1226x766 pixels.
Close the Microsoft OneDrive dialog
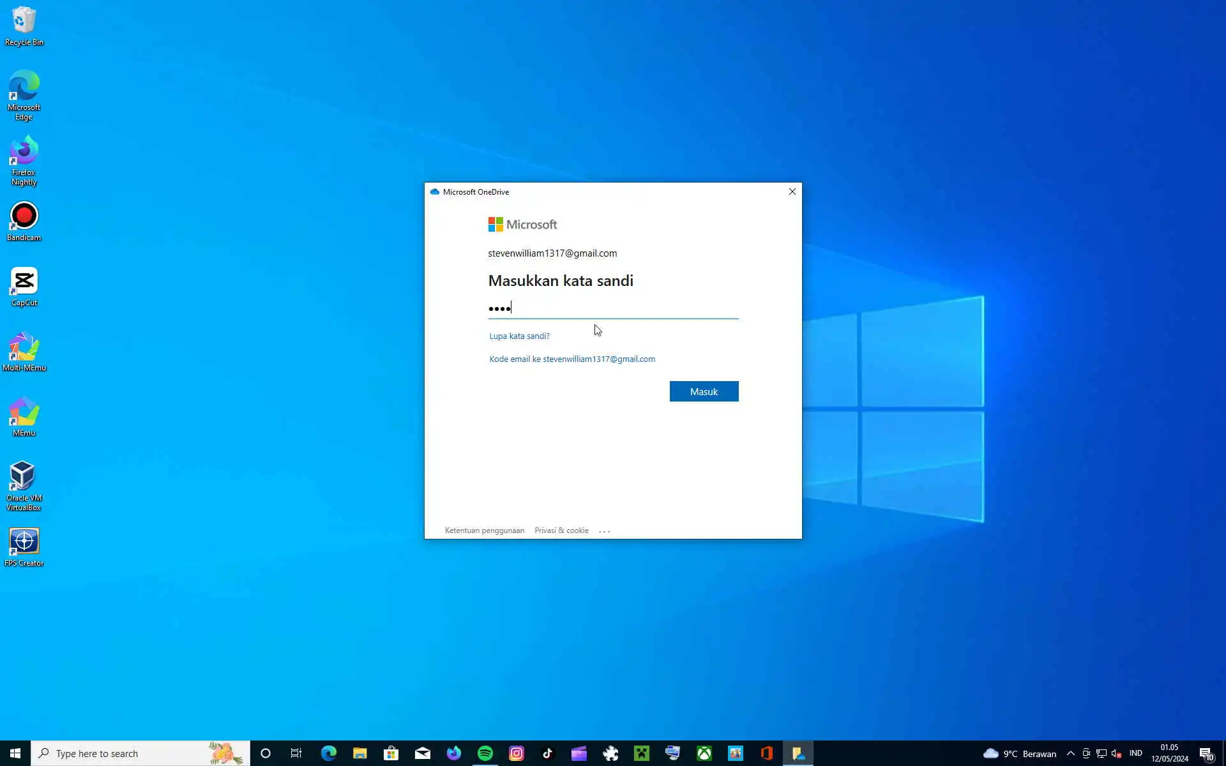click(792, 191)
